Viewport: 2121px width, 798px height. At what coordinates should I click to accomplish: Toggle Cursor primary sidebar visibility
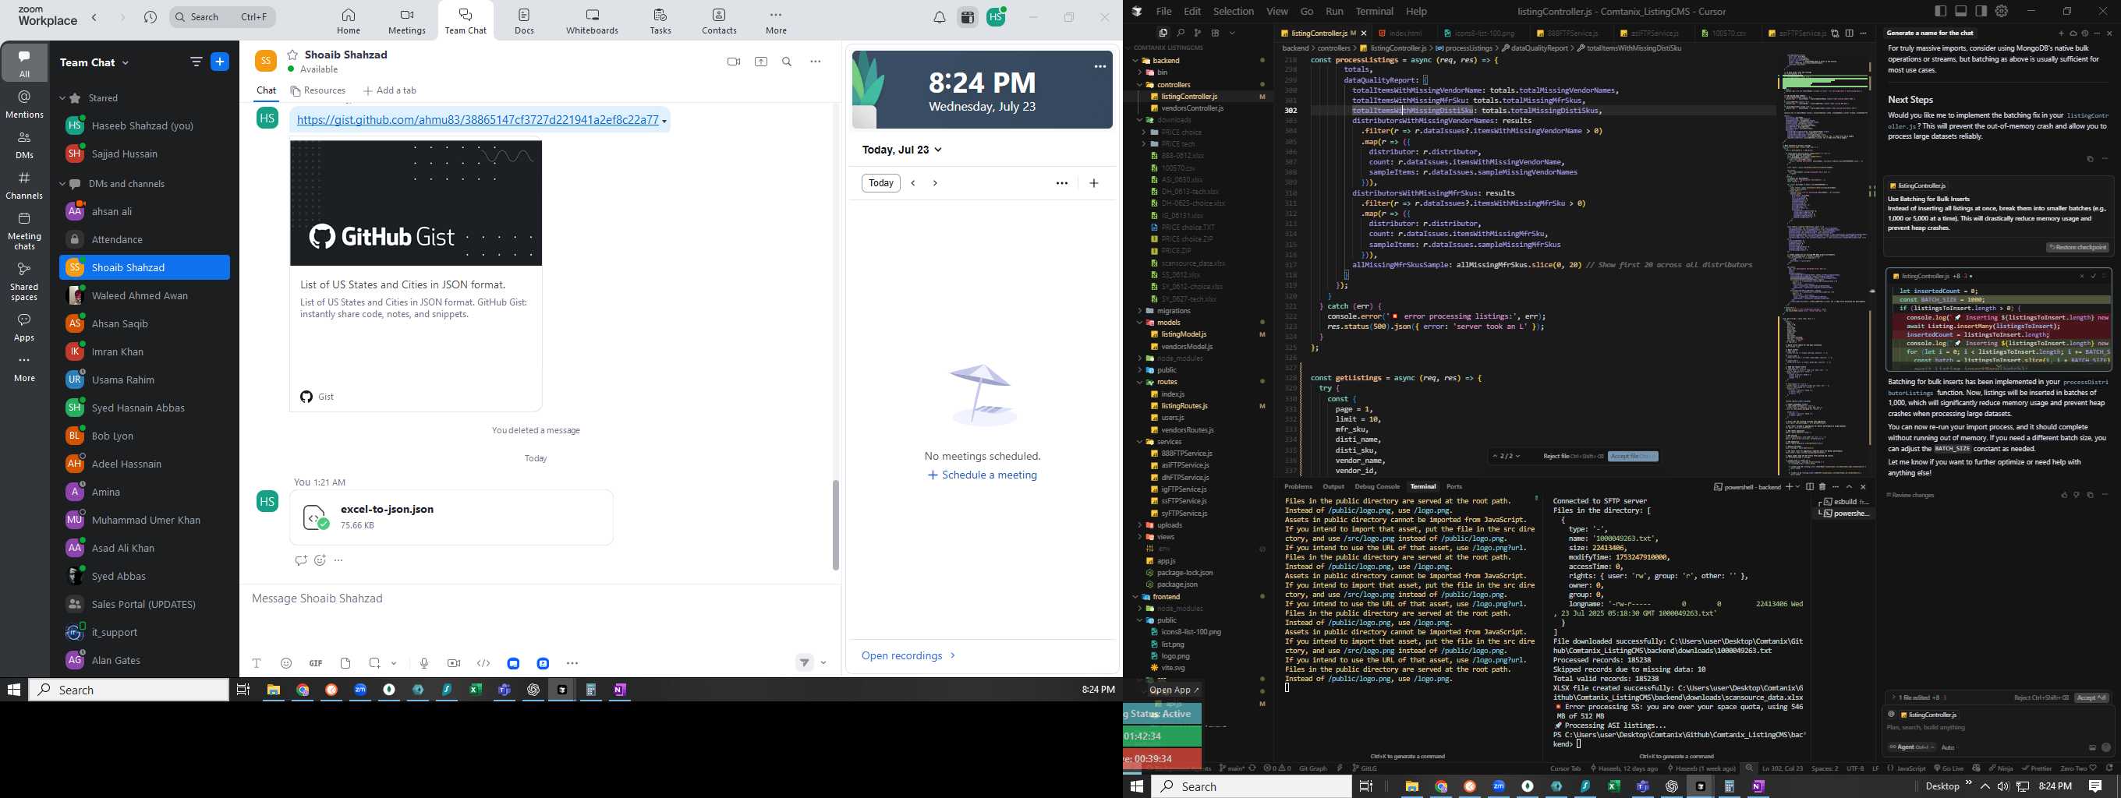click(1941, 11)
